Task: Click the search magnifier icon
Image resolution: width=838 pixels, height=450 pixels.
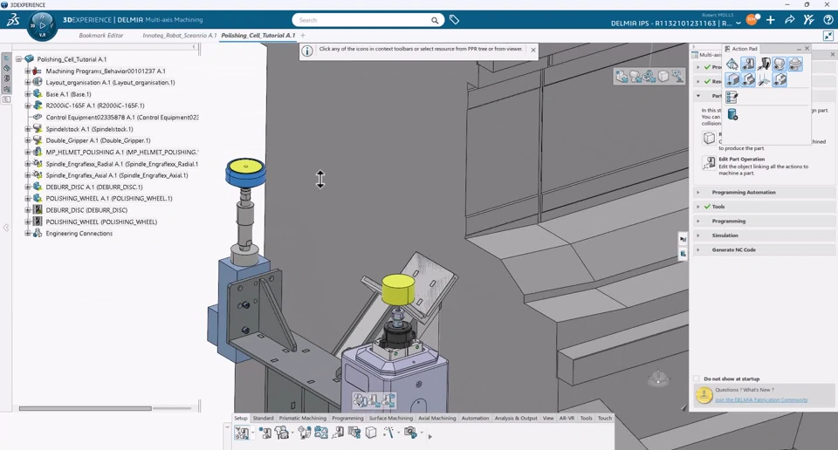Action: [x=435, y=20]
